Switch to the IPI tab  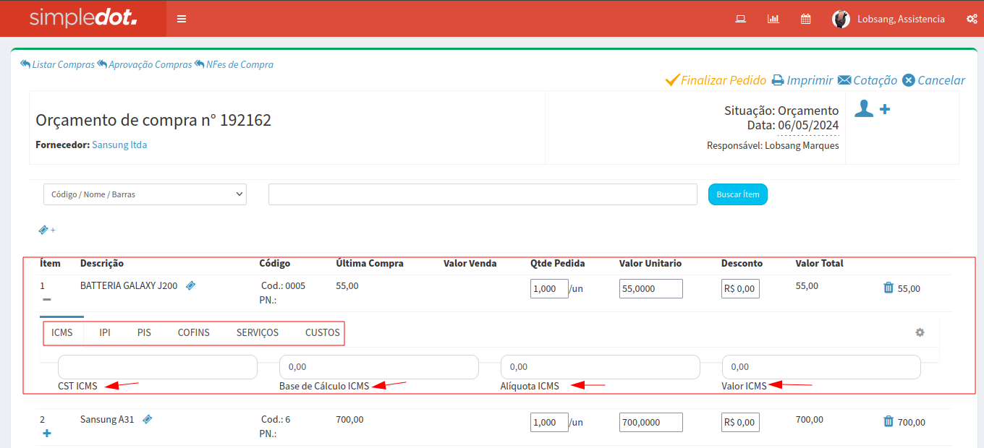[x=105, y=333]
